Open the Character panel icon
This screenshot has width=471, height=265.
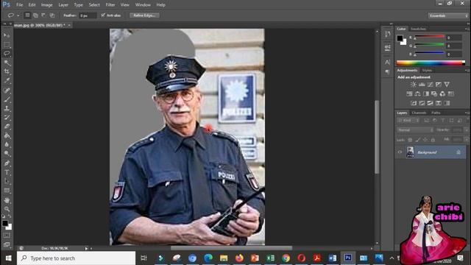tap(388, 62)
